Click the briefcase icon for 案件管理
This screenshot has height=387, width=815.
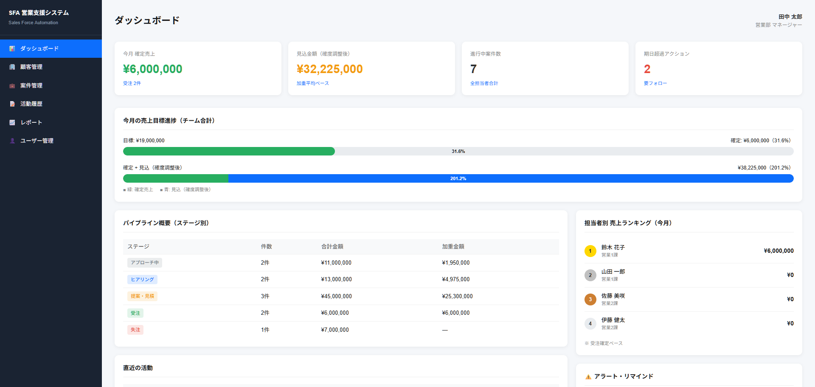[x=12, y=86]
